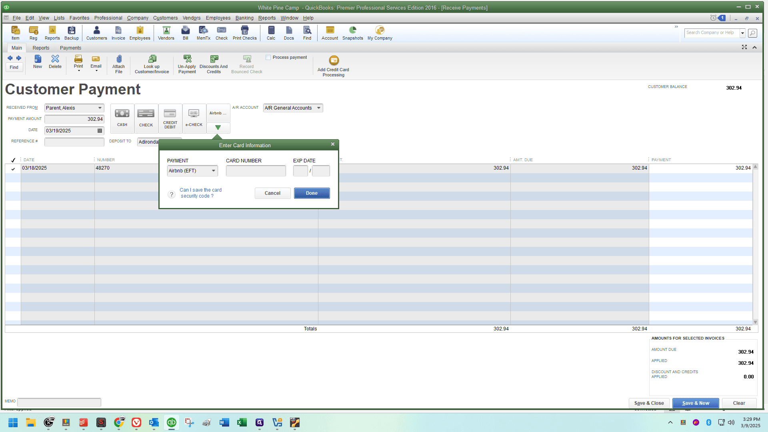Open the Vendors menu

192,18
